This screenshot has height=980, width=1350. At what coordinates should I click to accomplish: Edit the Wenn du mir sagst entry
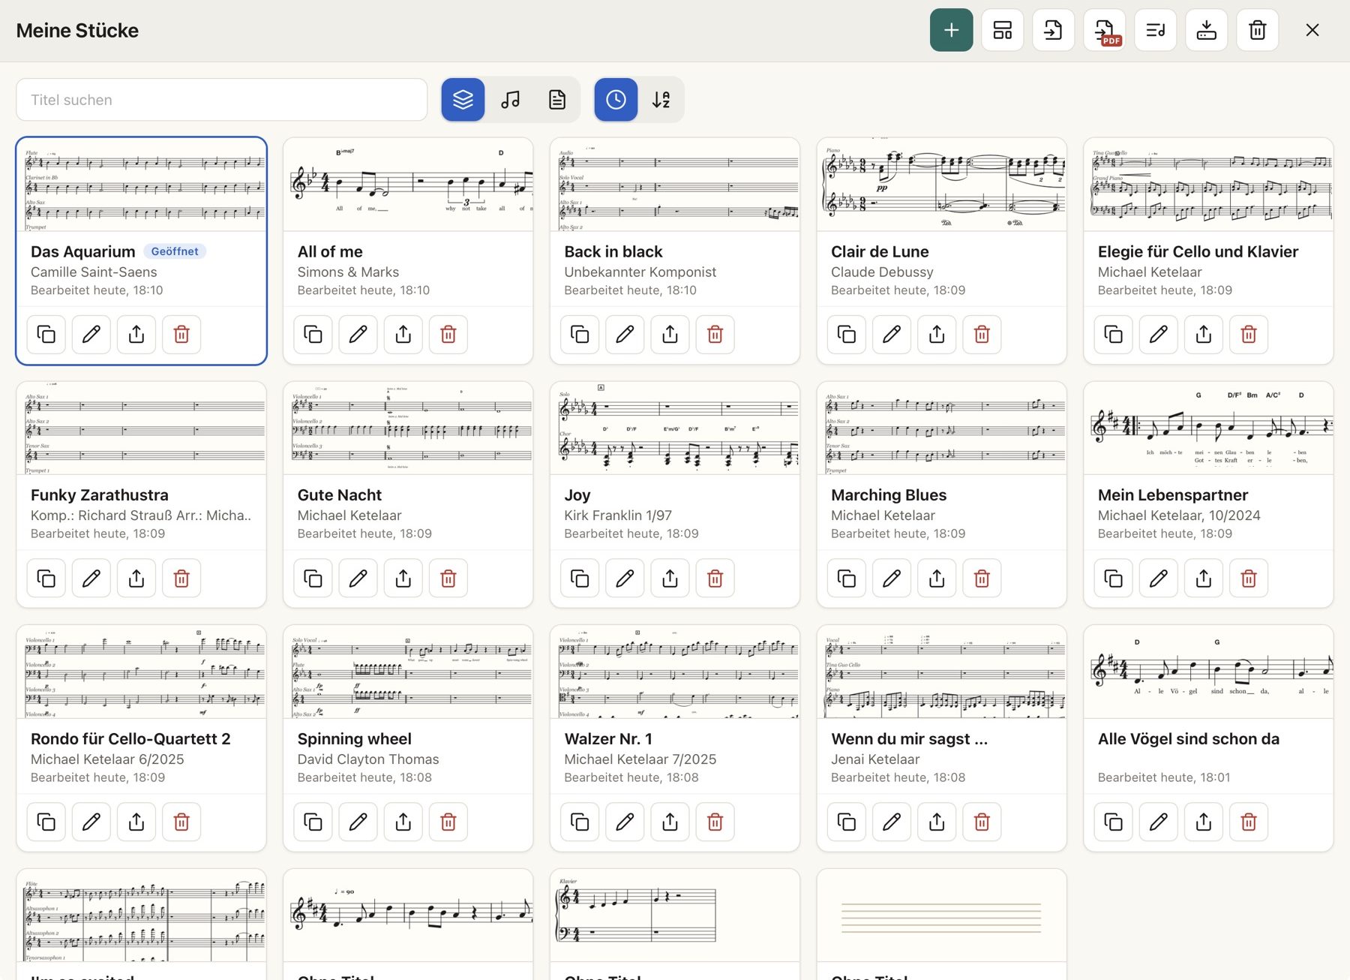pyautogui.click(x=891, y=822)
